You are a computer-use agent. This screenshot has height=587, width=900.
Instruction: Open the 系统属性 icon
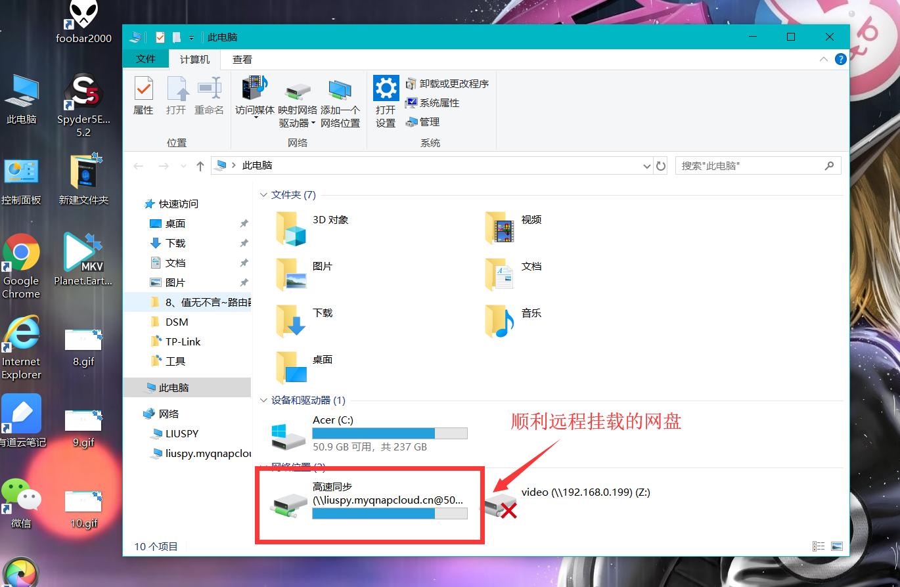(438, 102)
